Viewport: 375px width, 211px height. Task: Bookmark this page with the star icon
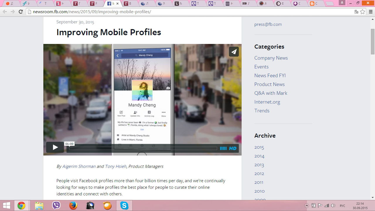[x=363, y=12]
